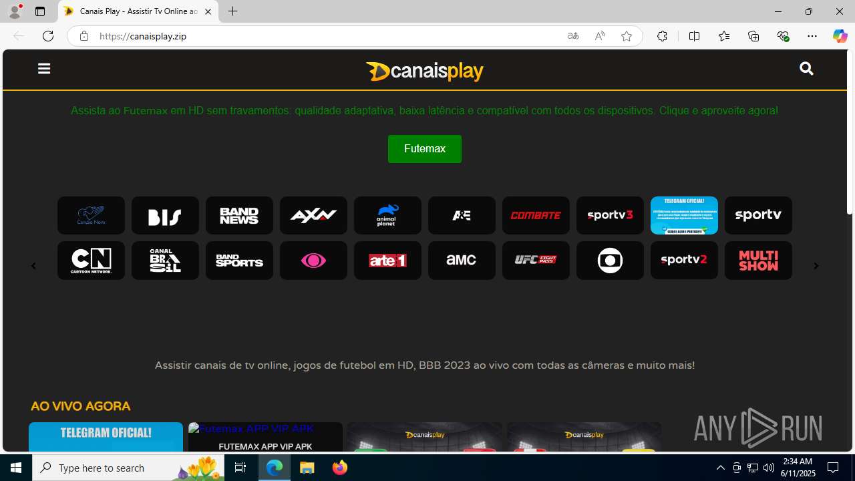Viewport: 855px width, 481px height.
Task: Open the Telegram Oficial live card
Action: (x=106, y=437)
